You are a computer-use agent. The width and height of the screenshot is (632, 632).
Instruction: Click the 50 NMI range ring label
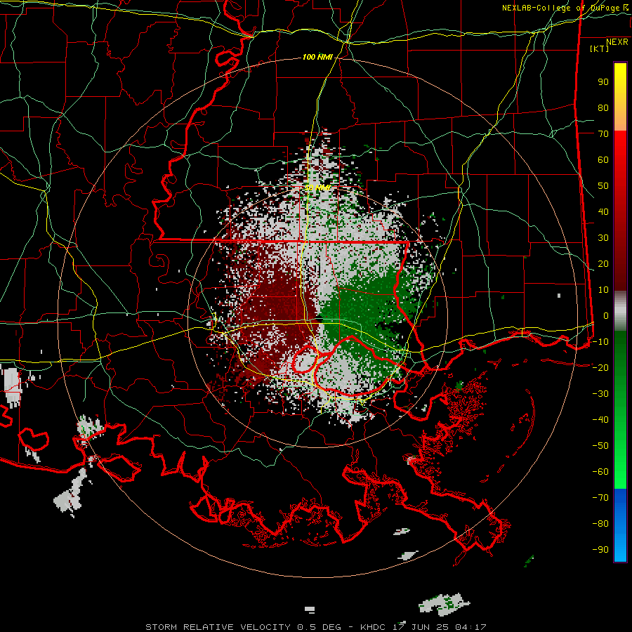click(317, 187)
